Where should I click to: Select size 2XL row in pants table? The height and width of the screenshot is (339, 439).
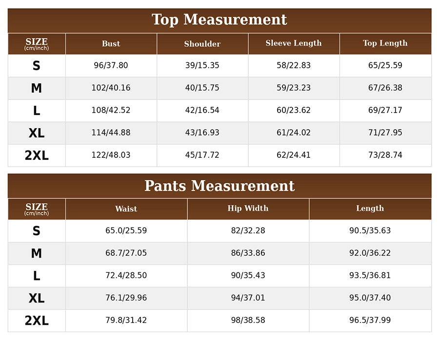pyautogui.click(x=219, y=320)
